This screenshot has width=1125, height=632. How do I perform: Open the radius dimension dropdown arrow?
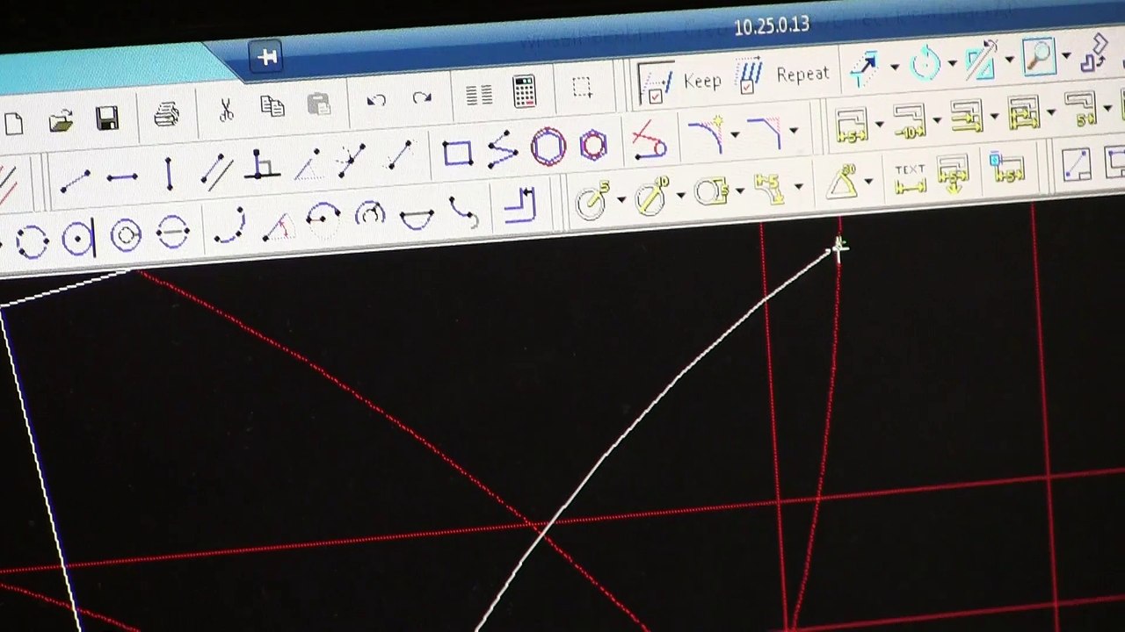pyautogui.click(x=621, y=199)
